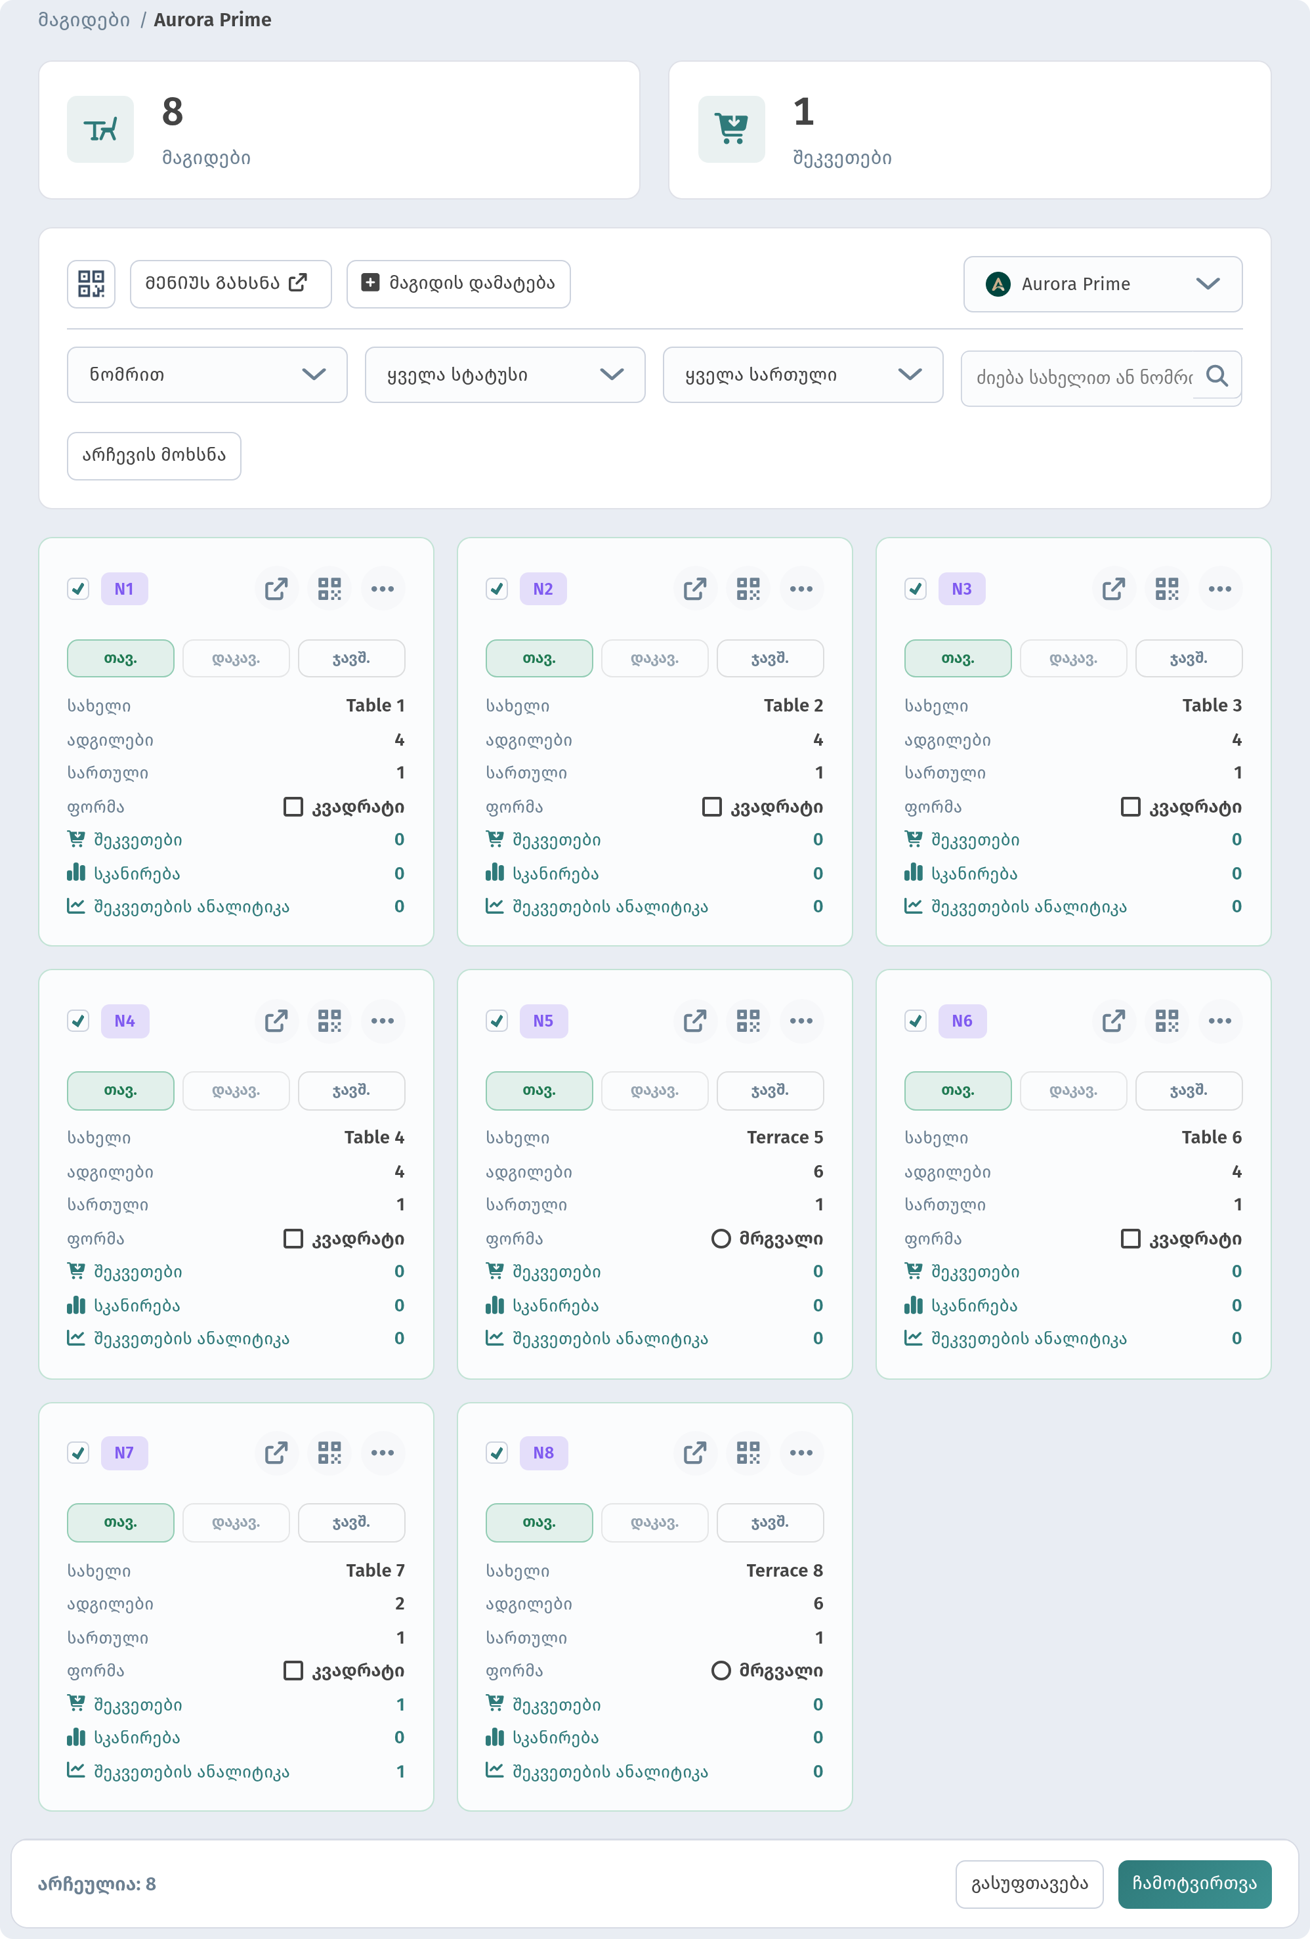This screenshot has height=1939, width=1310.
Task: Open more options menu for table N3
Action: pyautogui.click(x=1220, y=589)
